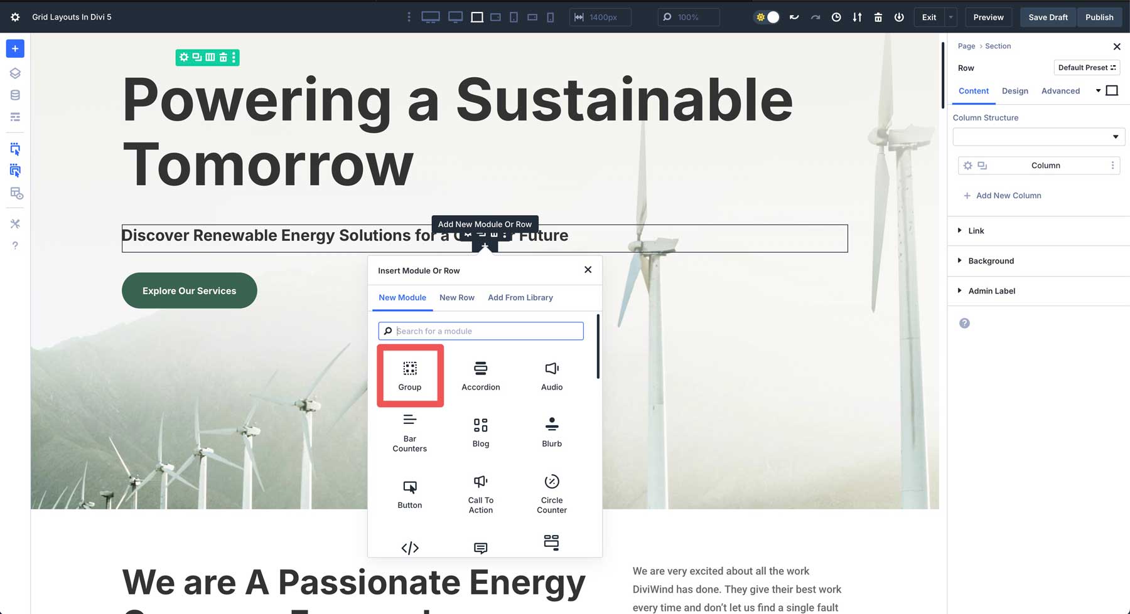The image size is (1130, 614).
Task: Expand the Admin Label section
Action: coord(993,291)
